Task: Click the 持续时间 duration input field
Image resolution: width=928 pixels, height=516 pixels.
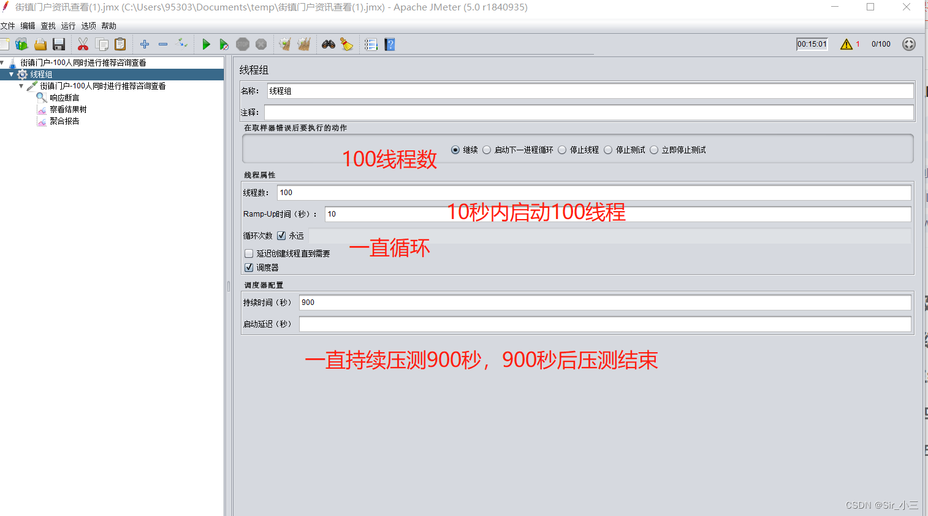Action: 605,302
